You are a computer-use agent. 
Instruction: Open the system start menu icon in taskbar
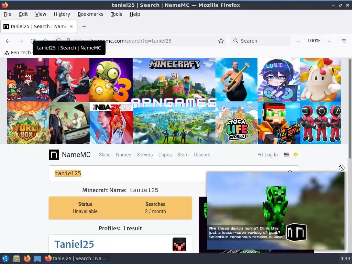coord(5,258)
